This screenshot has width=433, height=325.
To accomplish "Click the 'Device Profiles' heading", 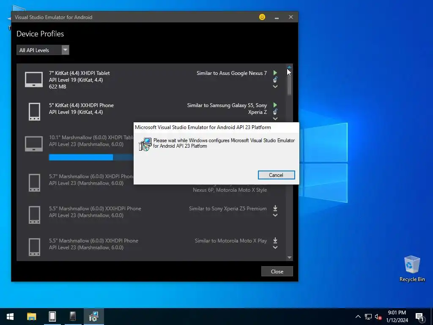I will point(40,34).
